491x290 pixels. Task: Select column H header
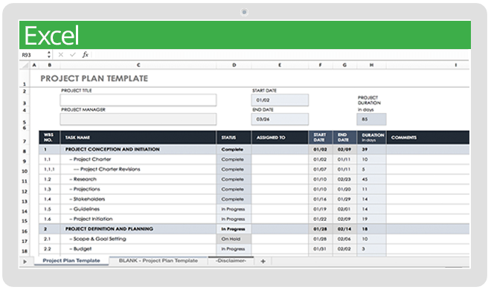[371, 65]
